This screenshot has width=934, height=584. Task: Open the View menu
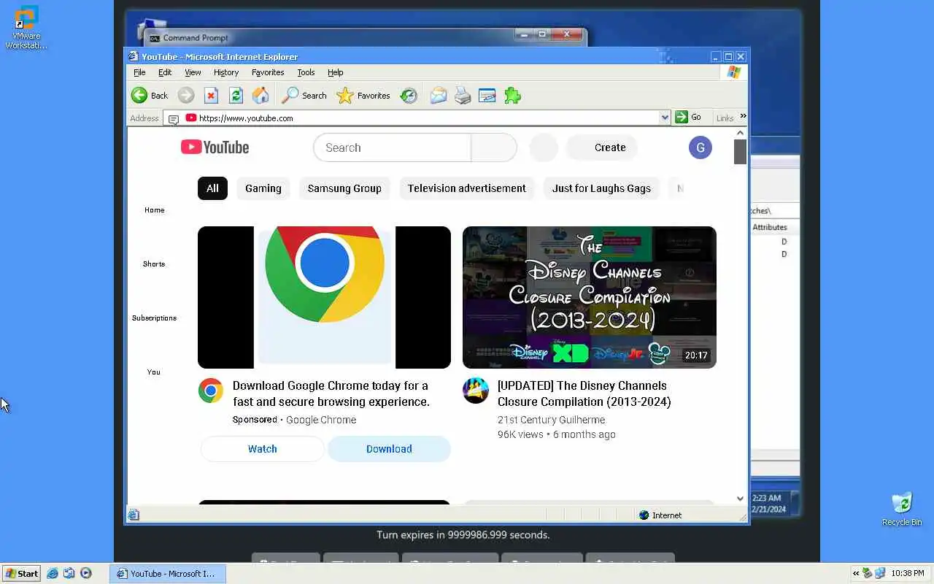click(193, 72)
